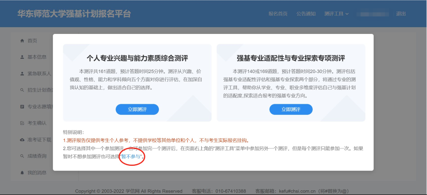
Task: Select the 暂不参与 link to skip
Action: (x=131, y=157)
